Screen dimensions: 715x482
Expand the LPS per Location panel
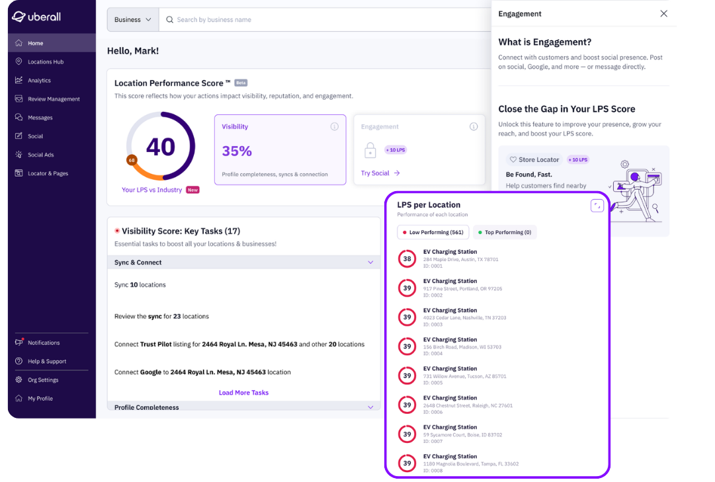[x=597, y=206]
